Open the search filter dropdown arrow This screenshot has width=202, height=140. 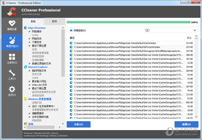pos(195,30)
